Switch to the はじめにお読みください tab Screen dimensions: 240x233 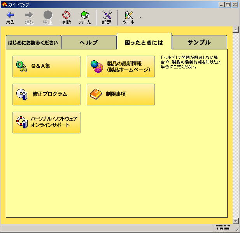[x=33, y=43]
